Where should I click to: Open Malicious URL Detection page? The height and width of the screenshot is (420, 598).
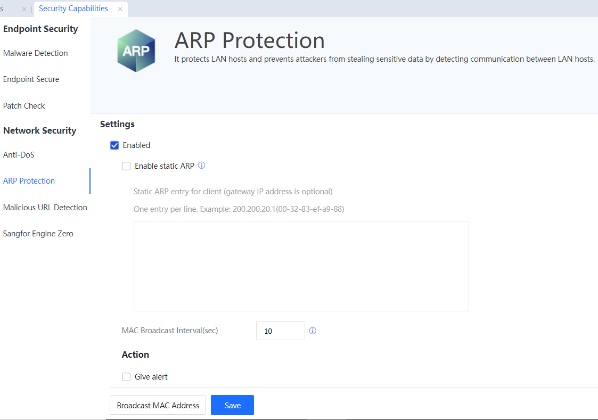tap(45, 208)
